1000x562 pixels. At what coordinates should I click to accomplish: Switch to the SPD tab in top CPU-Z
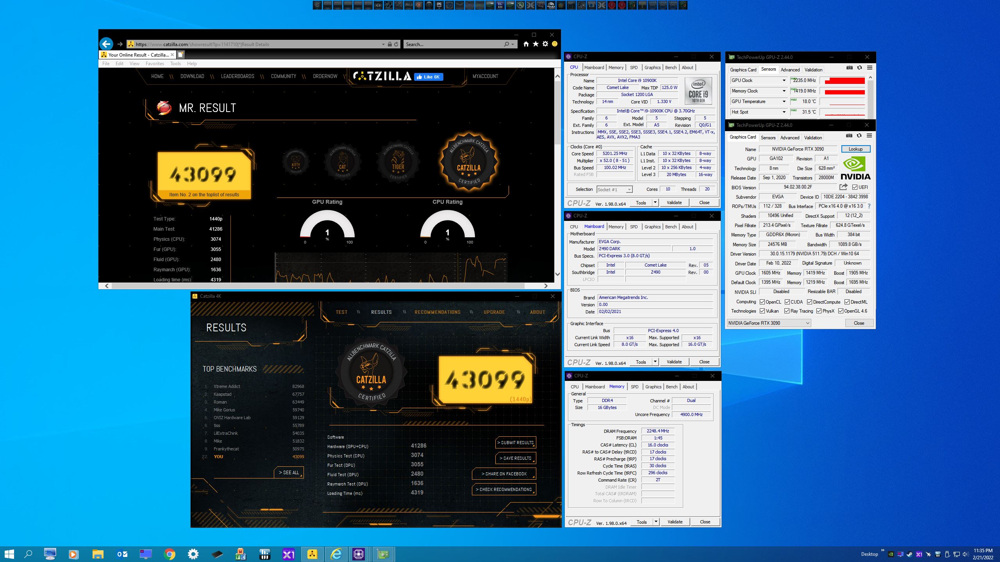[x=634, y=68]
